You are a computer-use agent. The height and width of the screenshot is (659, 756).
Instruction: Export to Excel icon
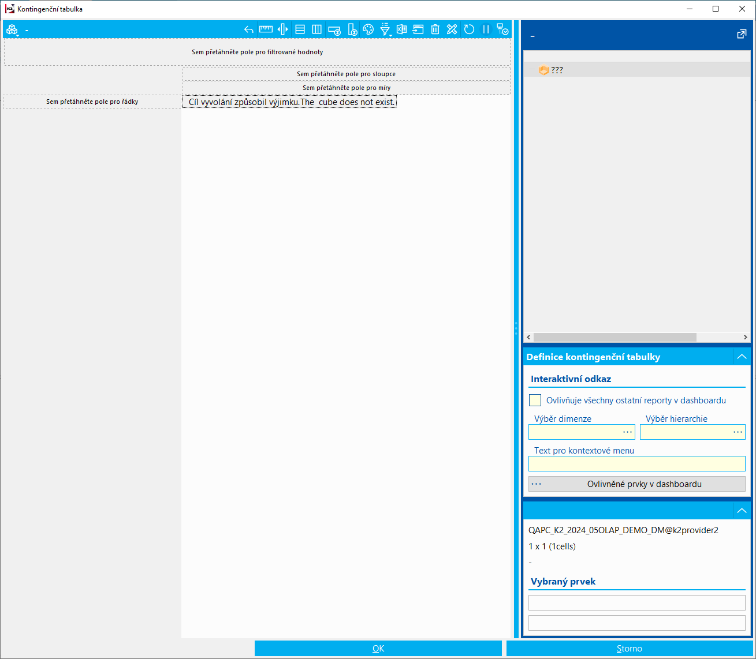pyautogui.click(x=401, y=29)
